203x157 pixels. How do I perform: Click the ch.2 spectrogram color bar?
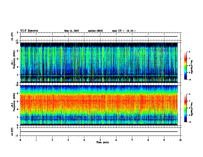click(x=185, y=108)
